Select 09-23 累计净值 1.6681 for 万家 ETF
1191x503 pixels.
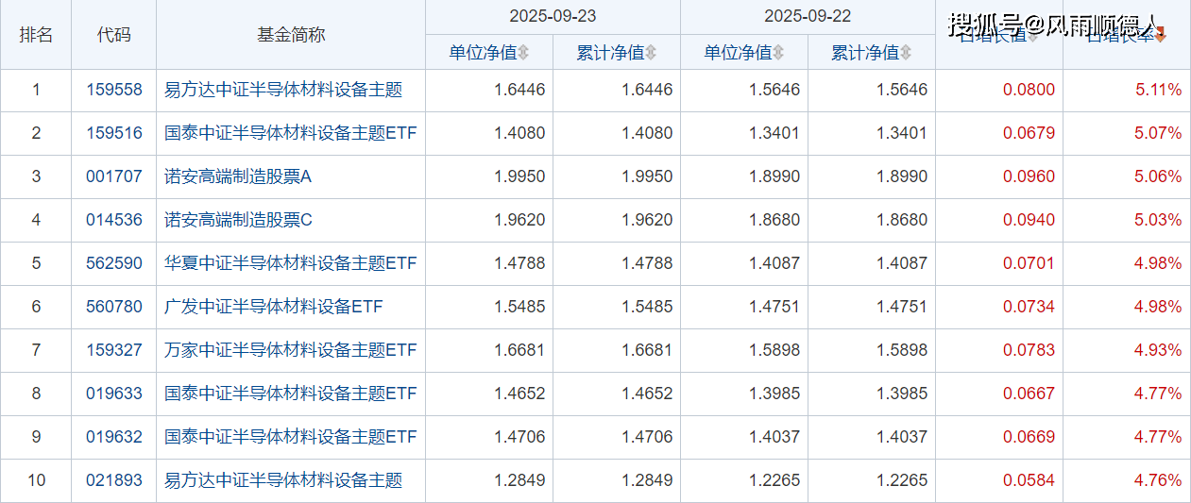(647, 350)
